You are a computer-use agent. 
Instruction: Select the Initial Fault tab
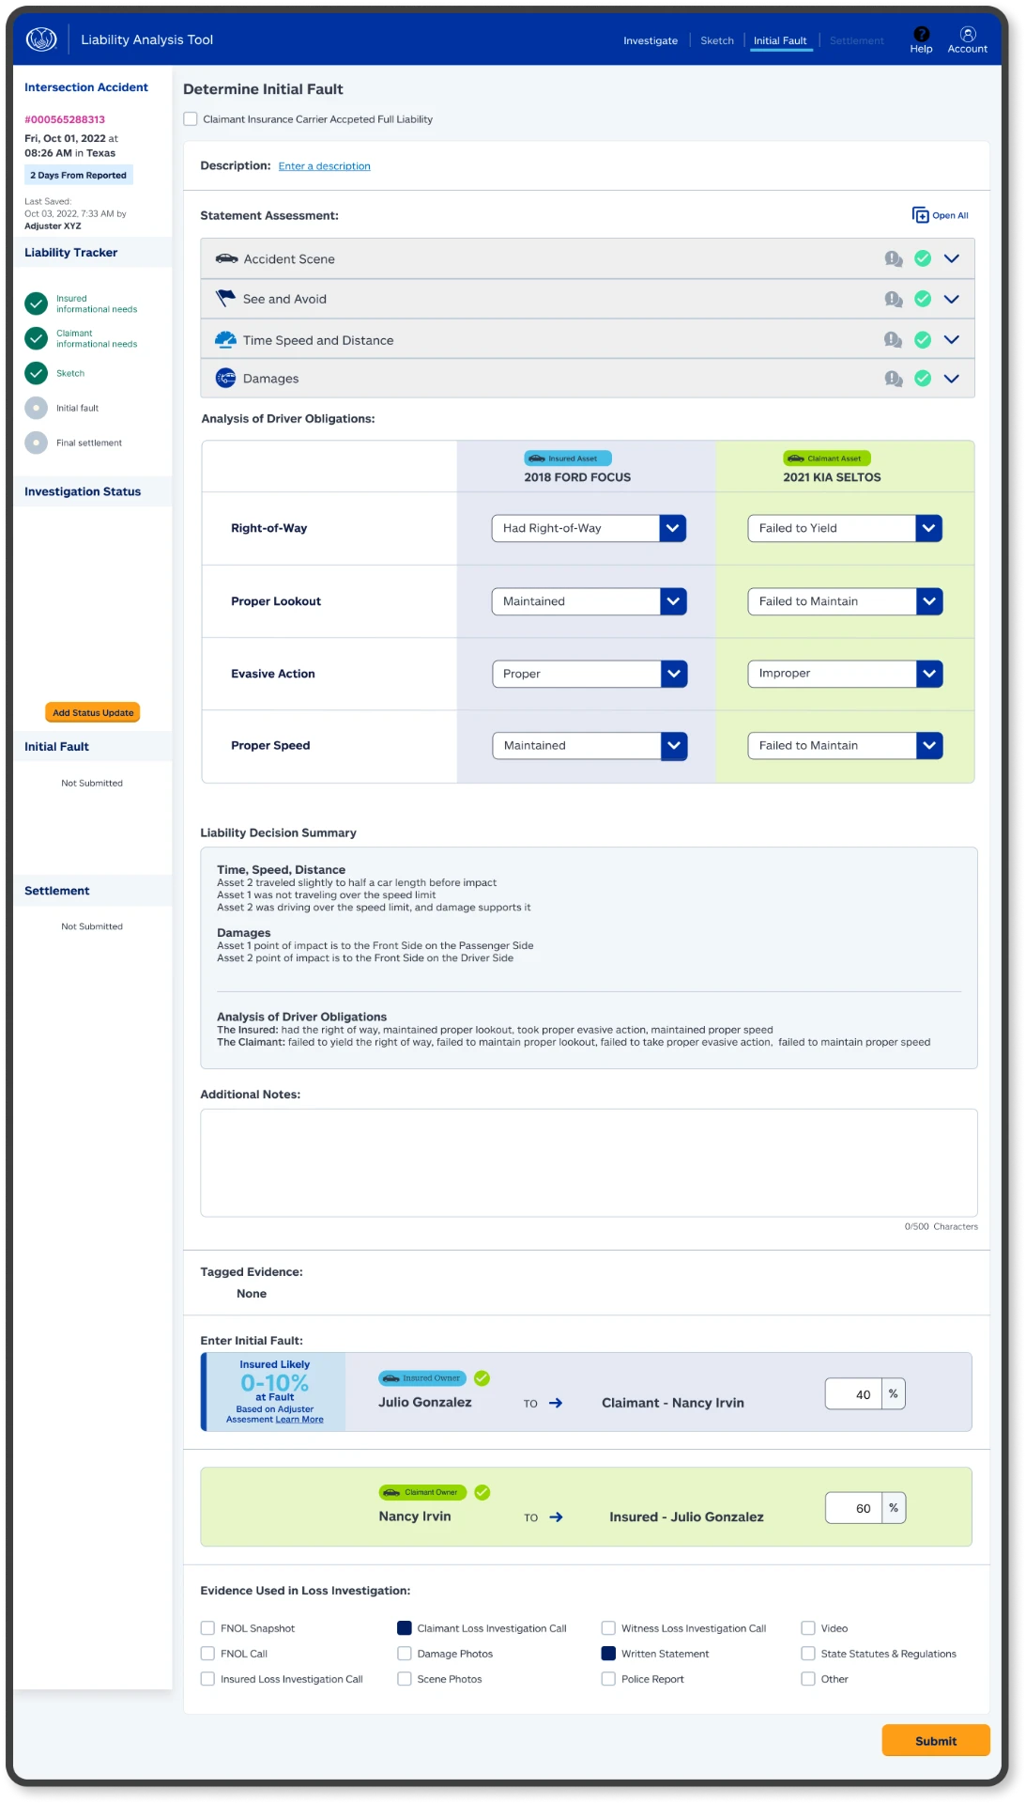(x=780, y=40)
